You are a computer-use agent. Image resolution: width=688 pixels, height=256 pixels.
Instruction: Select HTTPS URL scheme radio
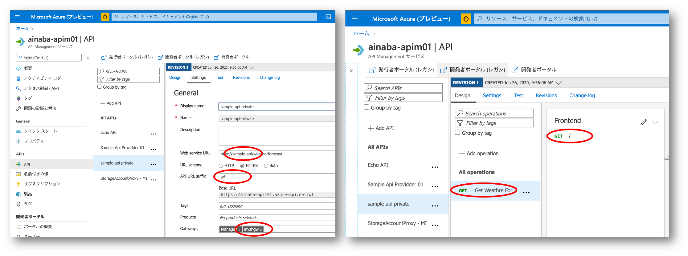[x=242, y=166]
